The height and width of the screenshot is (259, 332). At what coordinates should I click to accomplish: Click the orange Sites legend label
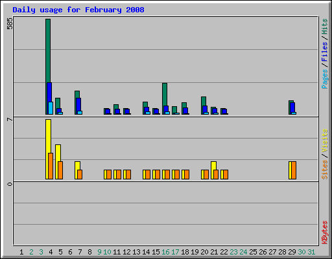point(325,170)
